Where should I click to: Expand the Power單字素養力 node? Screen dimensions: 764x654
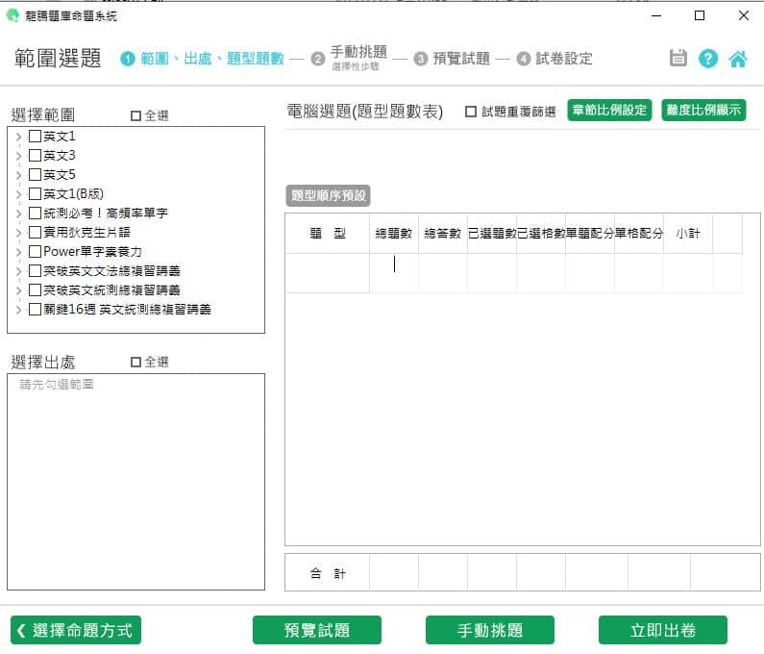pos(18,252)
